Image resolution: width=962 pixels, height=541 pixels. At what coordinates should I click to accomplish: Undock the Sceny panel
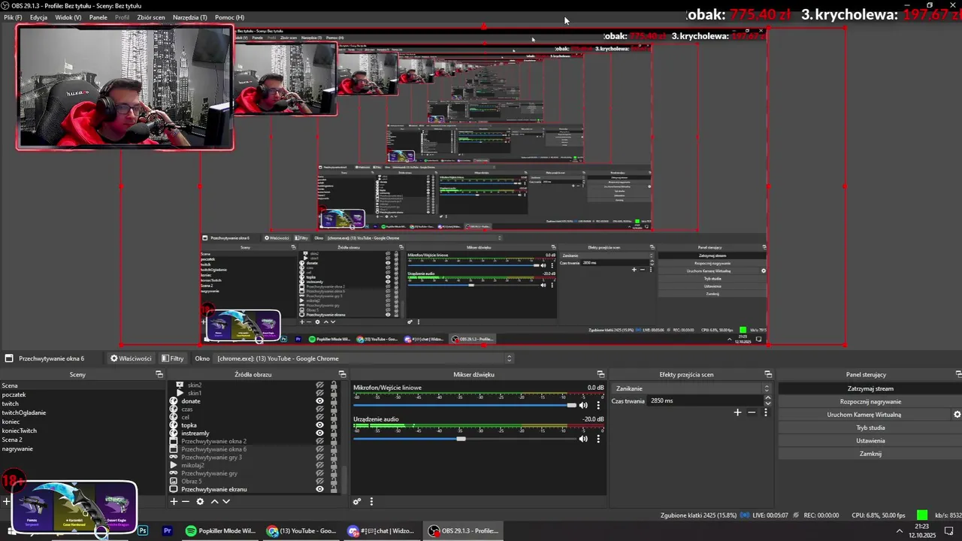click(x=159, y=374)
